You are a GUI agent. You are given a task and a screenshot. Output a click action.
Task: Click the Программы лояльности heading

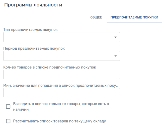click(x=33, y=5)
